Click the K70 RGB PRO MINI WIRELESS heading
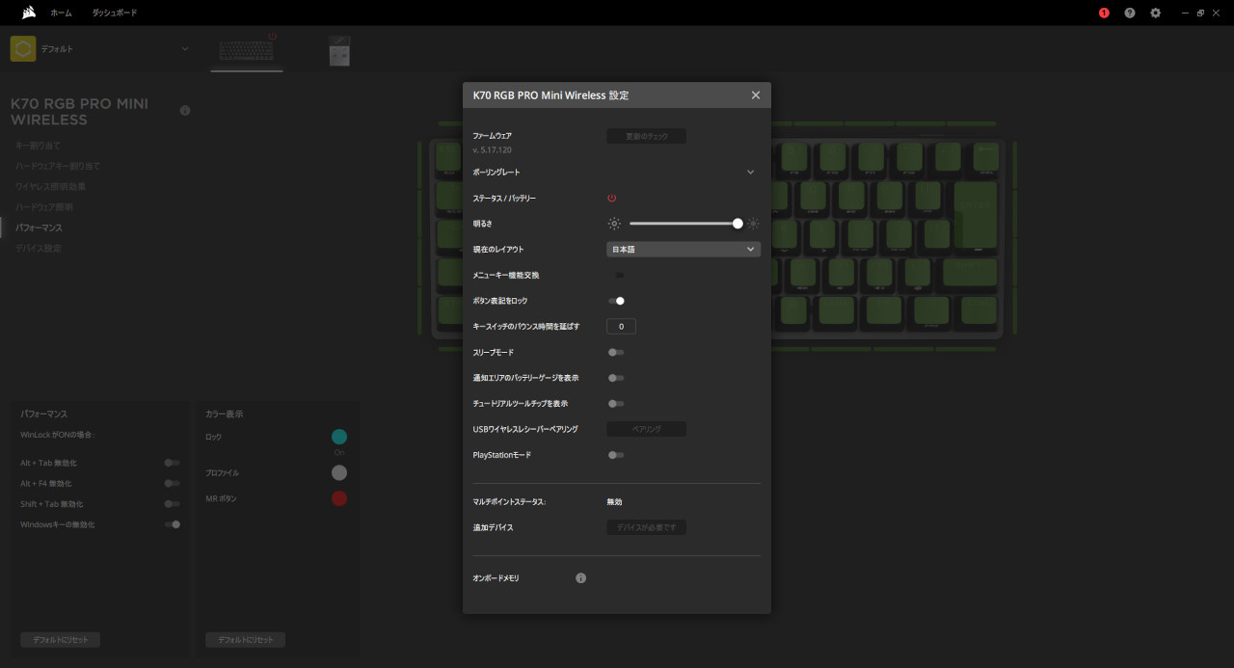 pyautogui.click(x=79, y=112)
